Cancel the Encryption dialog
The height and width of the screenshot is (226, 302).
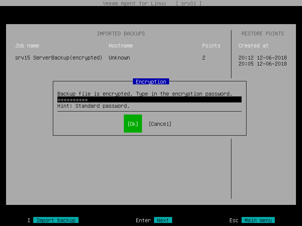click(160, 123)
